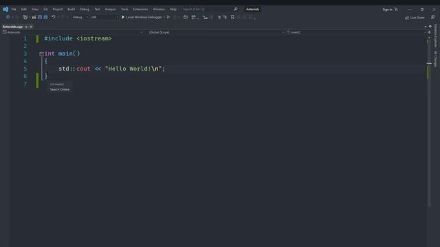Toggle the bookmark icon
440x247 pixels.
click(x=232, y=17)
